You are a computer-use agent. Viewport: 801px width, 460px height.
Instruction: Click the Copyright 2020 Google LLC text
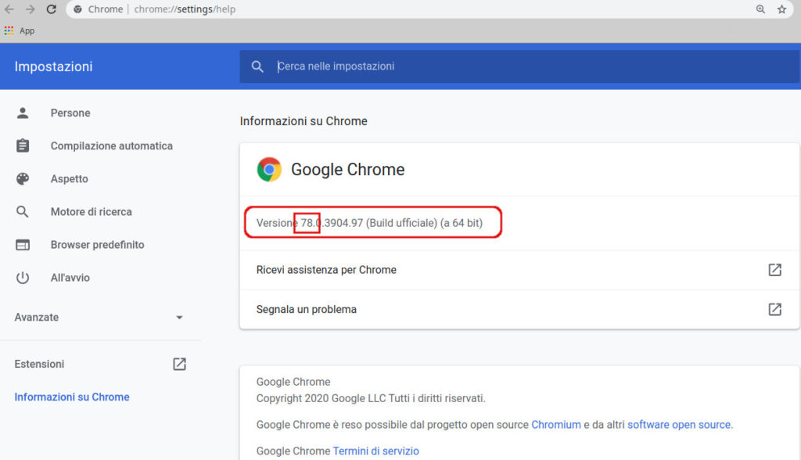click(x=371, y=398)
